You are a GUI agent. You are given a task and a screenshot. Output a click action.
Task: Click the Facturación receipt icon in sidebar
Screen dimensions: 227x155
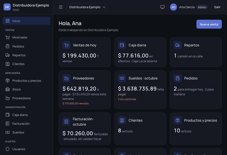(8, 124)
